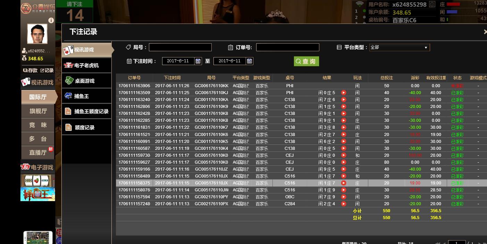Click the info icon above avatar
This screenshot has height=244, width=487.
pos(51,20)
